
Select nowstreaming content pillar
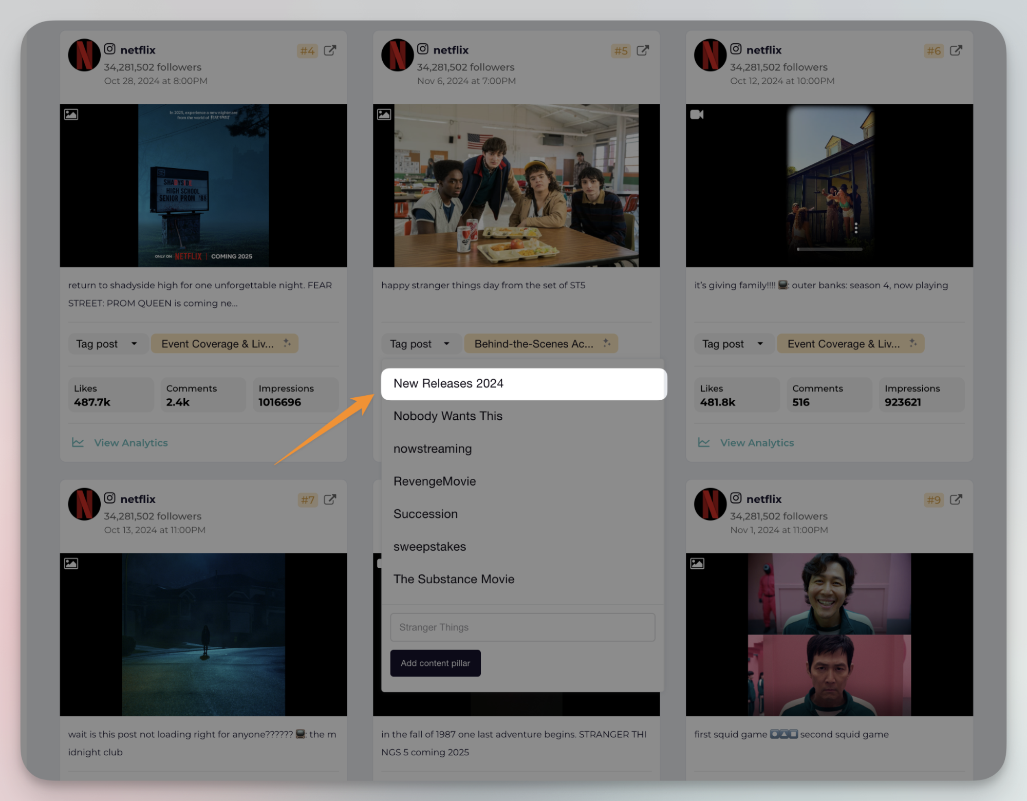[x=524, y=449]
